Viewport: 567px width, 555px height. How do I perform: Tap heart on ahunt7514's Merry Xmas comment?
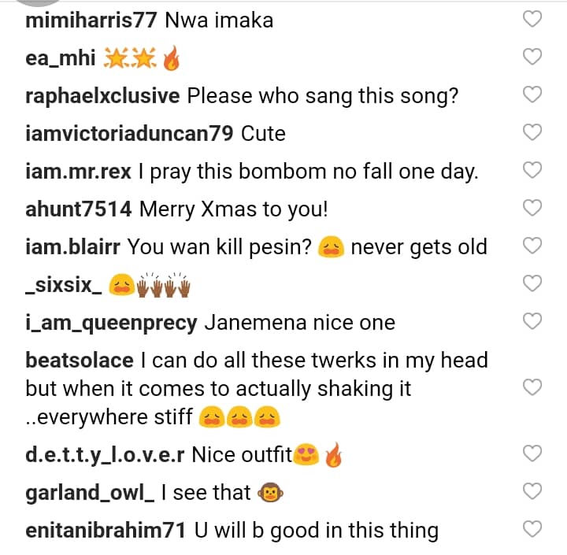533,208
